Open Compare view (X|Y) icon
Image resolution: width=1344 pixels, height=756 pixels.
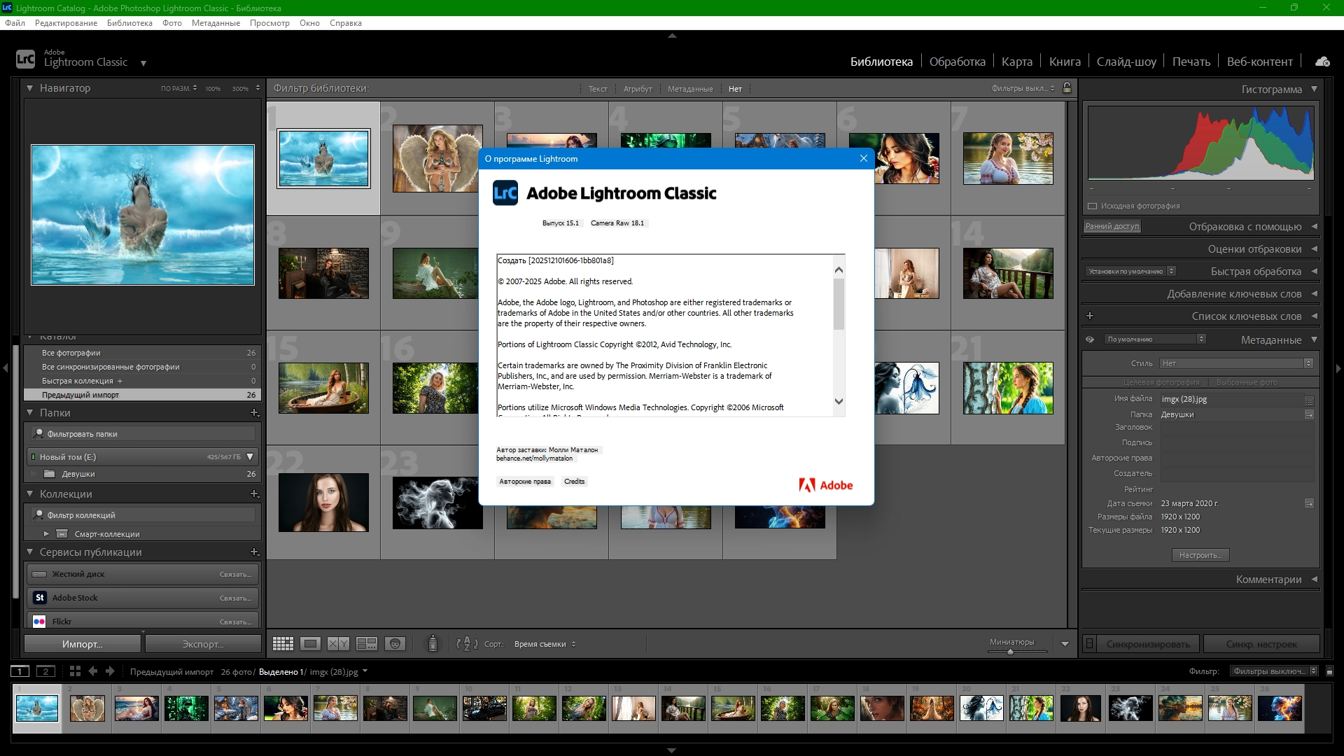pos(339,644)
